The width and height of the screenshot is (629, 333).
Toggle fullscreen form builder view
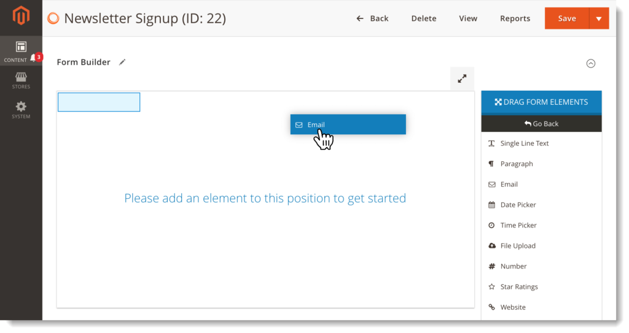tap(462, 78)
